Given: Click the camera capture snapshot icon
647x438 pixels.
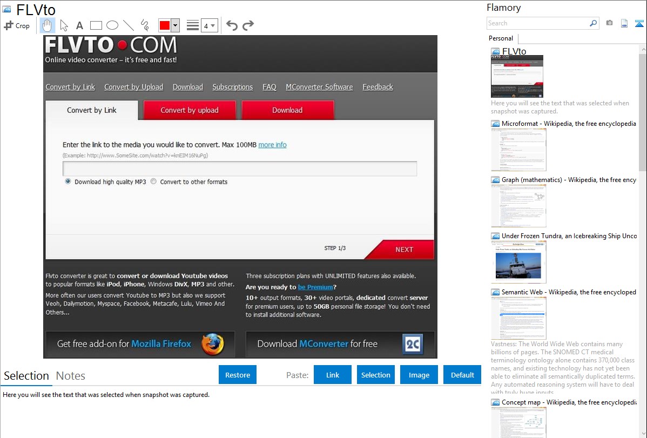Looking at the screenshot, I should coord(609,23).
